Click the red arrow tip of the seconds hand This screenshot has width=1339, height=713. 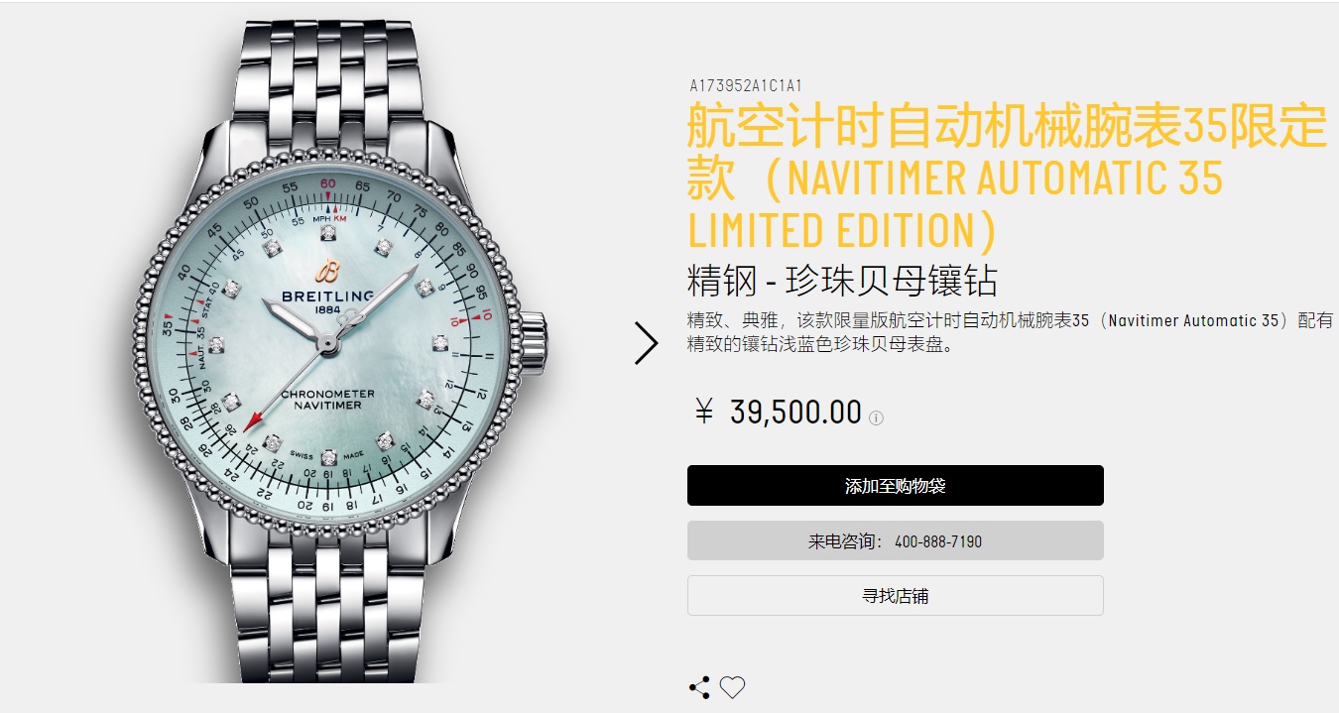251,422
